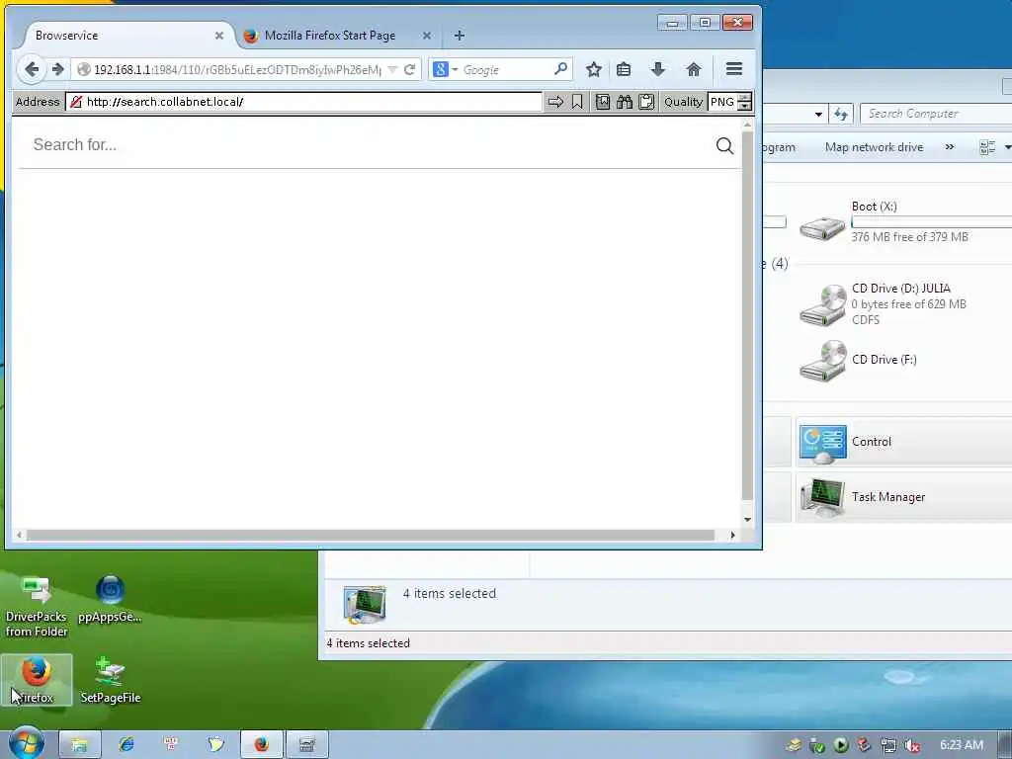Click the search magnifier on the page
The image size is (1012, 759).
point(724,145)
